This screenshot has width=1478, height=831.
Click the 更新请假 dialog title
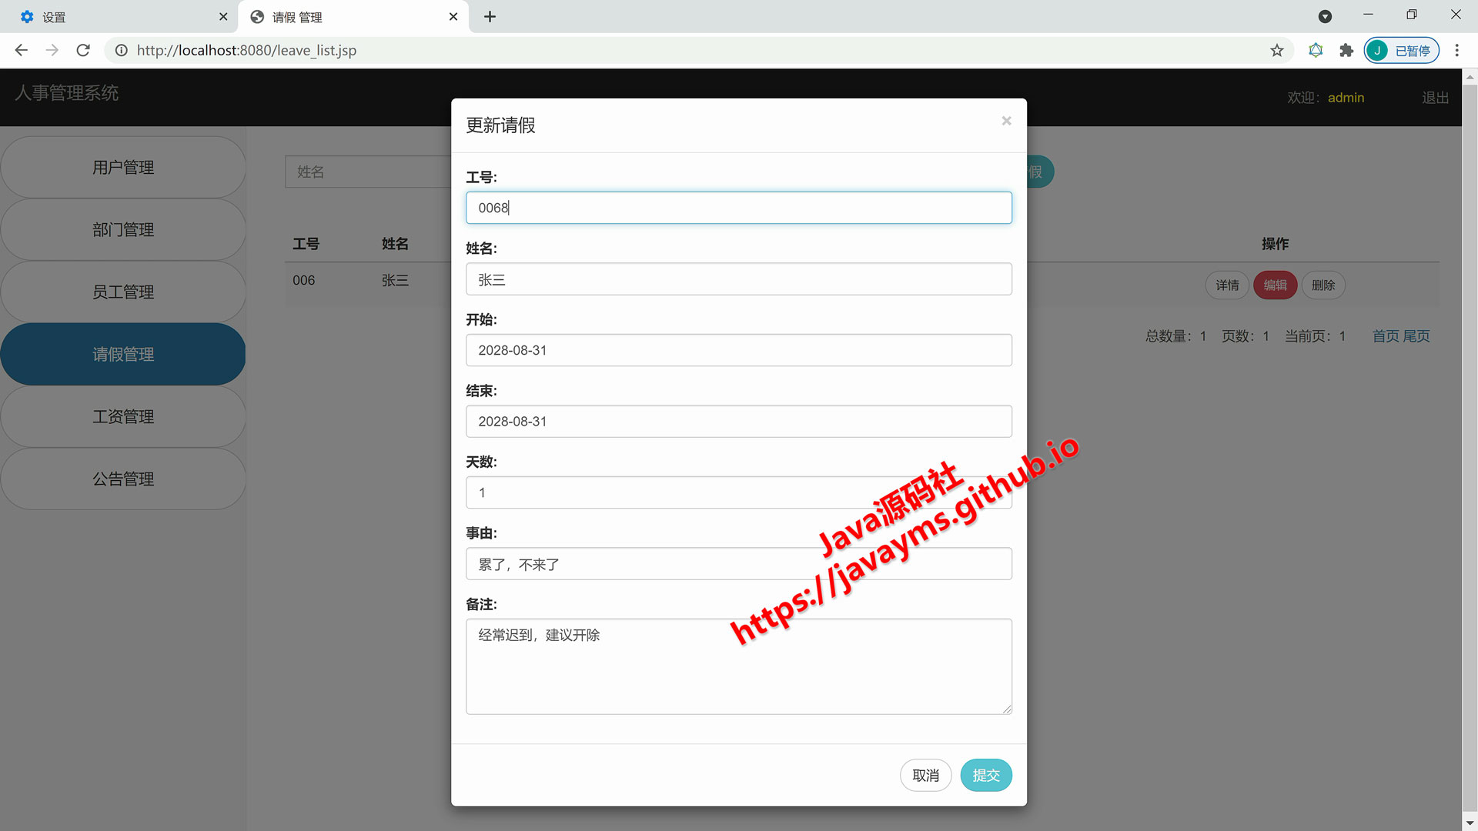point(500,125)
